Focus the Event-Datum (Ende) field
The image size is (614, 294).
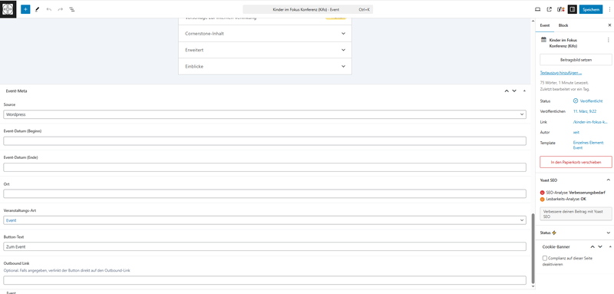265,167
